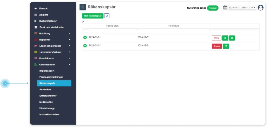Click the Leverantörsfakturor icon

tap(36, 52)
